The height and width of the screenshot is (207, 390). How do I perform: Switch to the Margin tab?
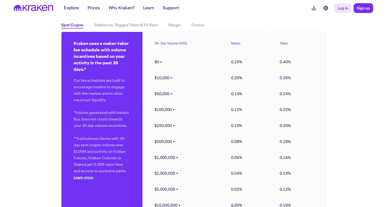(174, 25)
